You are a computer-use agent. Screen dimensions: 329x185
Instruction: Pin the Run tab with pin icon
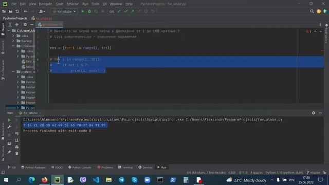click(9, 152)
